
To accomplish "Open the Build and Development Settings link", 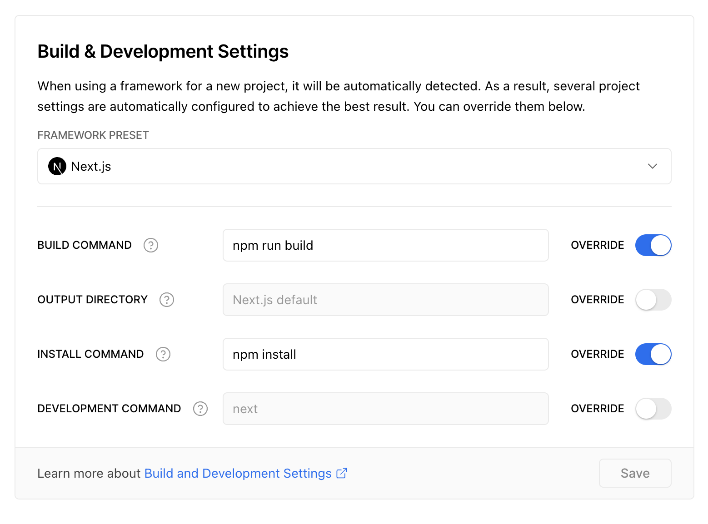I will (238, 473).
